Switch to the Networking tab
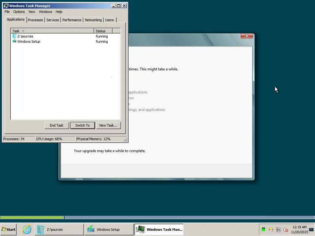Viewport: 315px width, 236px height. tap(93, 20)
